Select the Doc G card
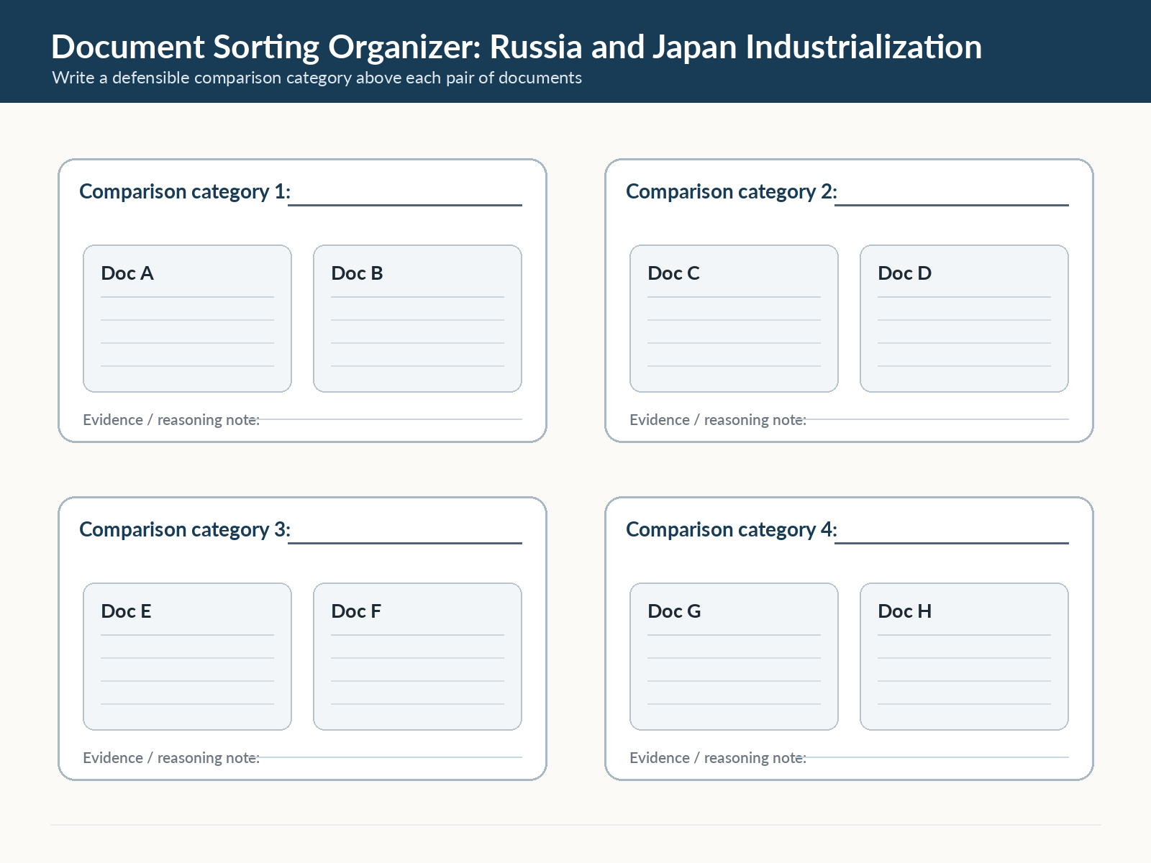The height and width of the screenshot is (863, 1151). click(x=734, y=657)
